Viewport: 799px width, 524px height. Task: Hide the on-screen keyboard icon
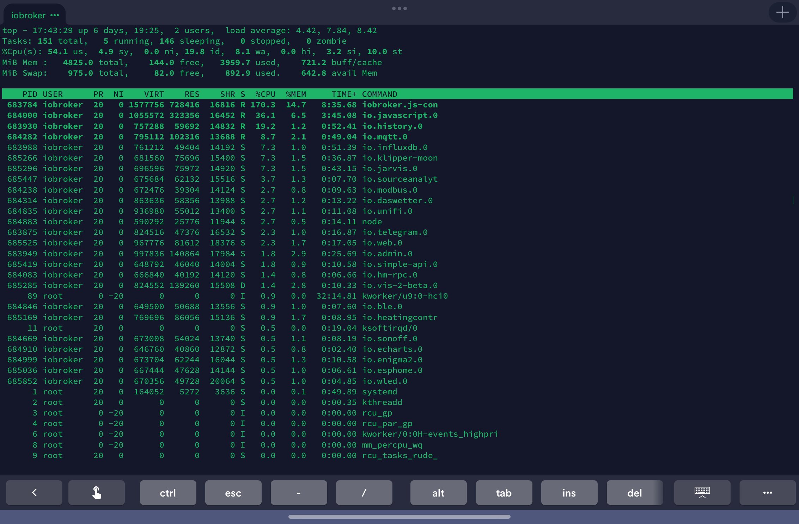click(x=702, y=493)
